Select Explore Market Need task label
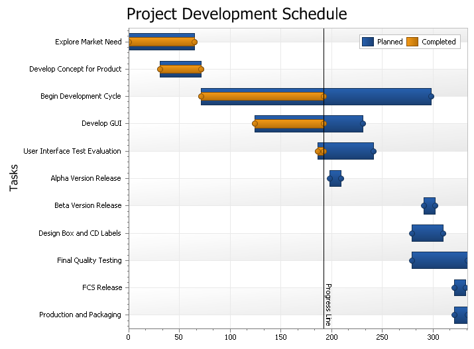The width and height of the screenshot is (474, 349). tap(88, 42)
